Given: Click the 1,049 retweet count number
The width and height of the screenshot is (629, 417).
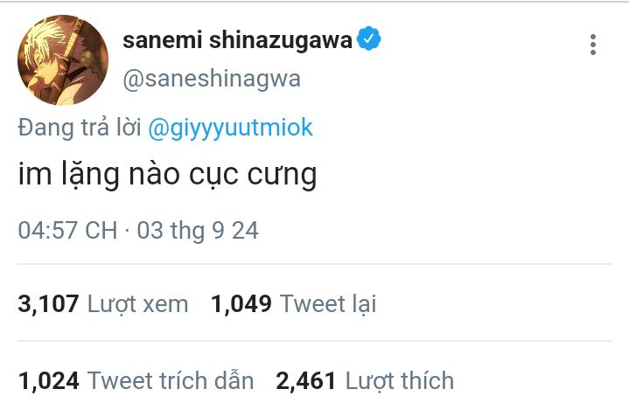Looking at the screenshot, I should pyautogui.click(x=241, y=303).
